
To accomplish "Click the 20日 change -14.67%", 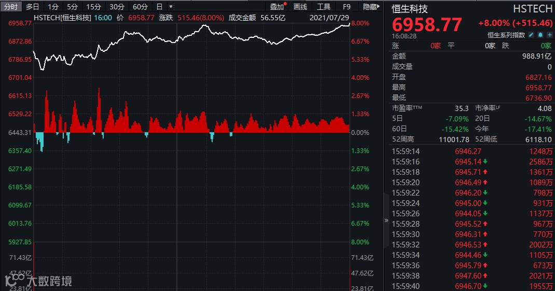I will (x=538, y=119).
